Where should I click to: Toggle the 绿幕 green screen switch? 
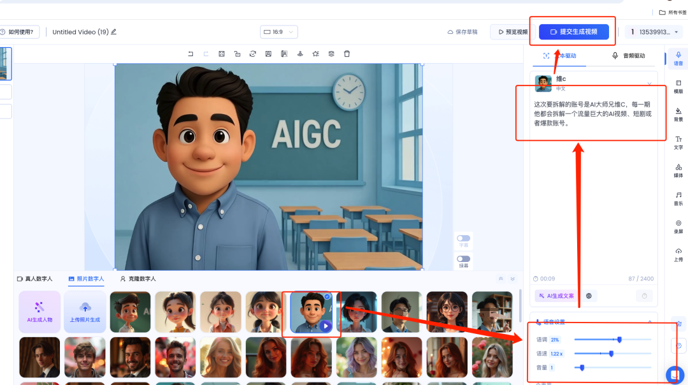pyautogui.click(x=464, y=259)
